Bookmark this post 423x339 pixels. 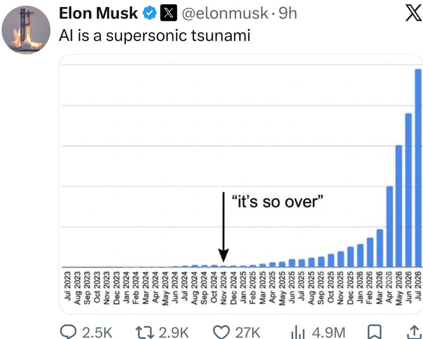click(375, 332)
